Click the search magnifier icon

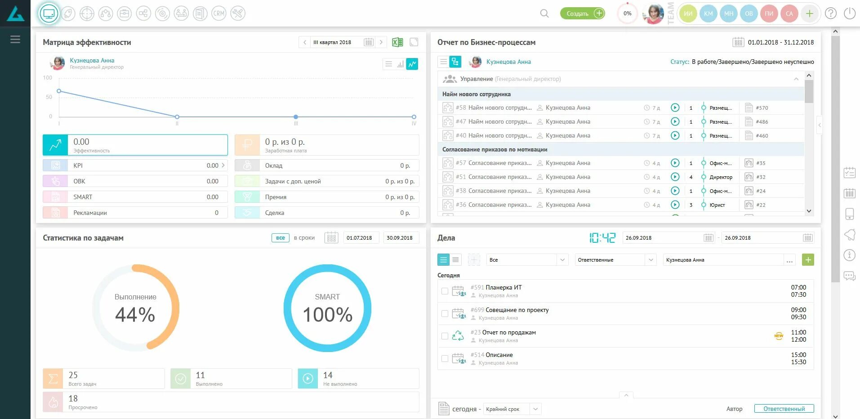point(544,13)
